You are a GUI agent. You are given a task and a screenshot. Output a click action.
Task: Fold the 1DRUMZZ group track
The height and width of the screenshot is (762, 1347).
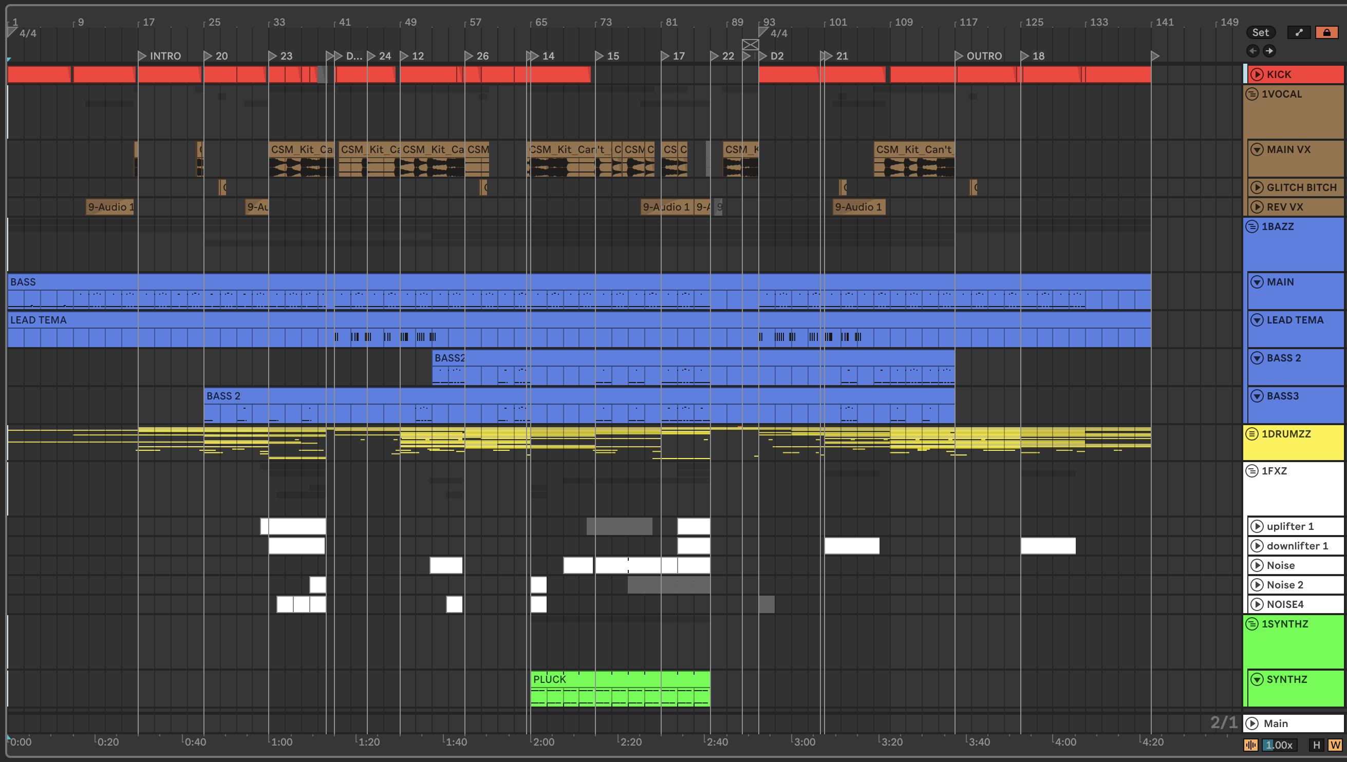(x=1252, y=434)
